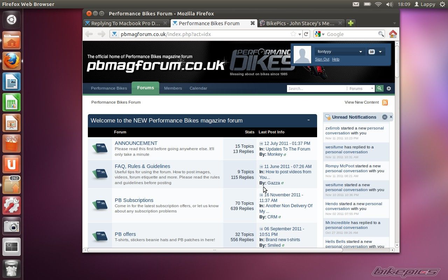Screen dimensions: 448x280
Task: Click the RSS feed icon
Action: pyautogui.click(x=385, y=103)
